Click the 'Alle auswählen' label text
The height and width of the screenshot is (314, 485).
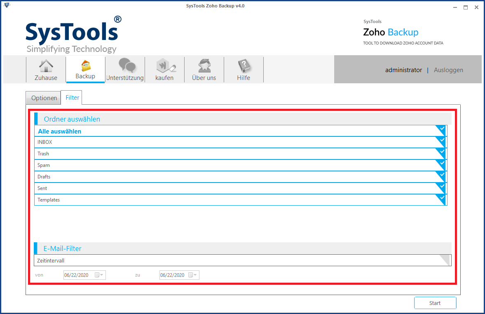coord(59,131)
